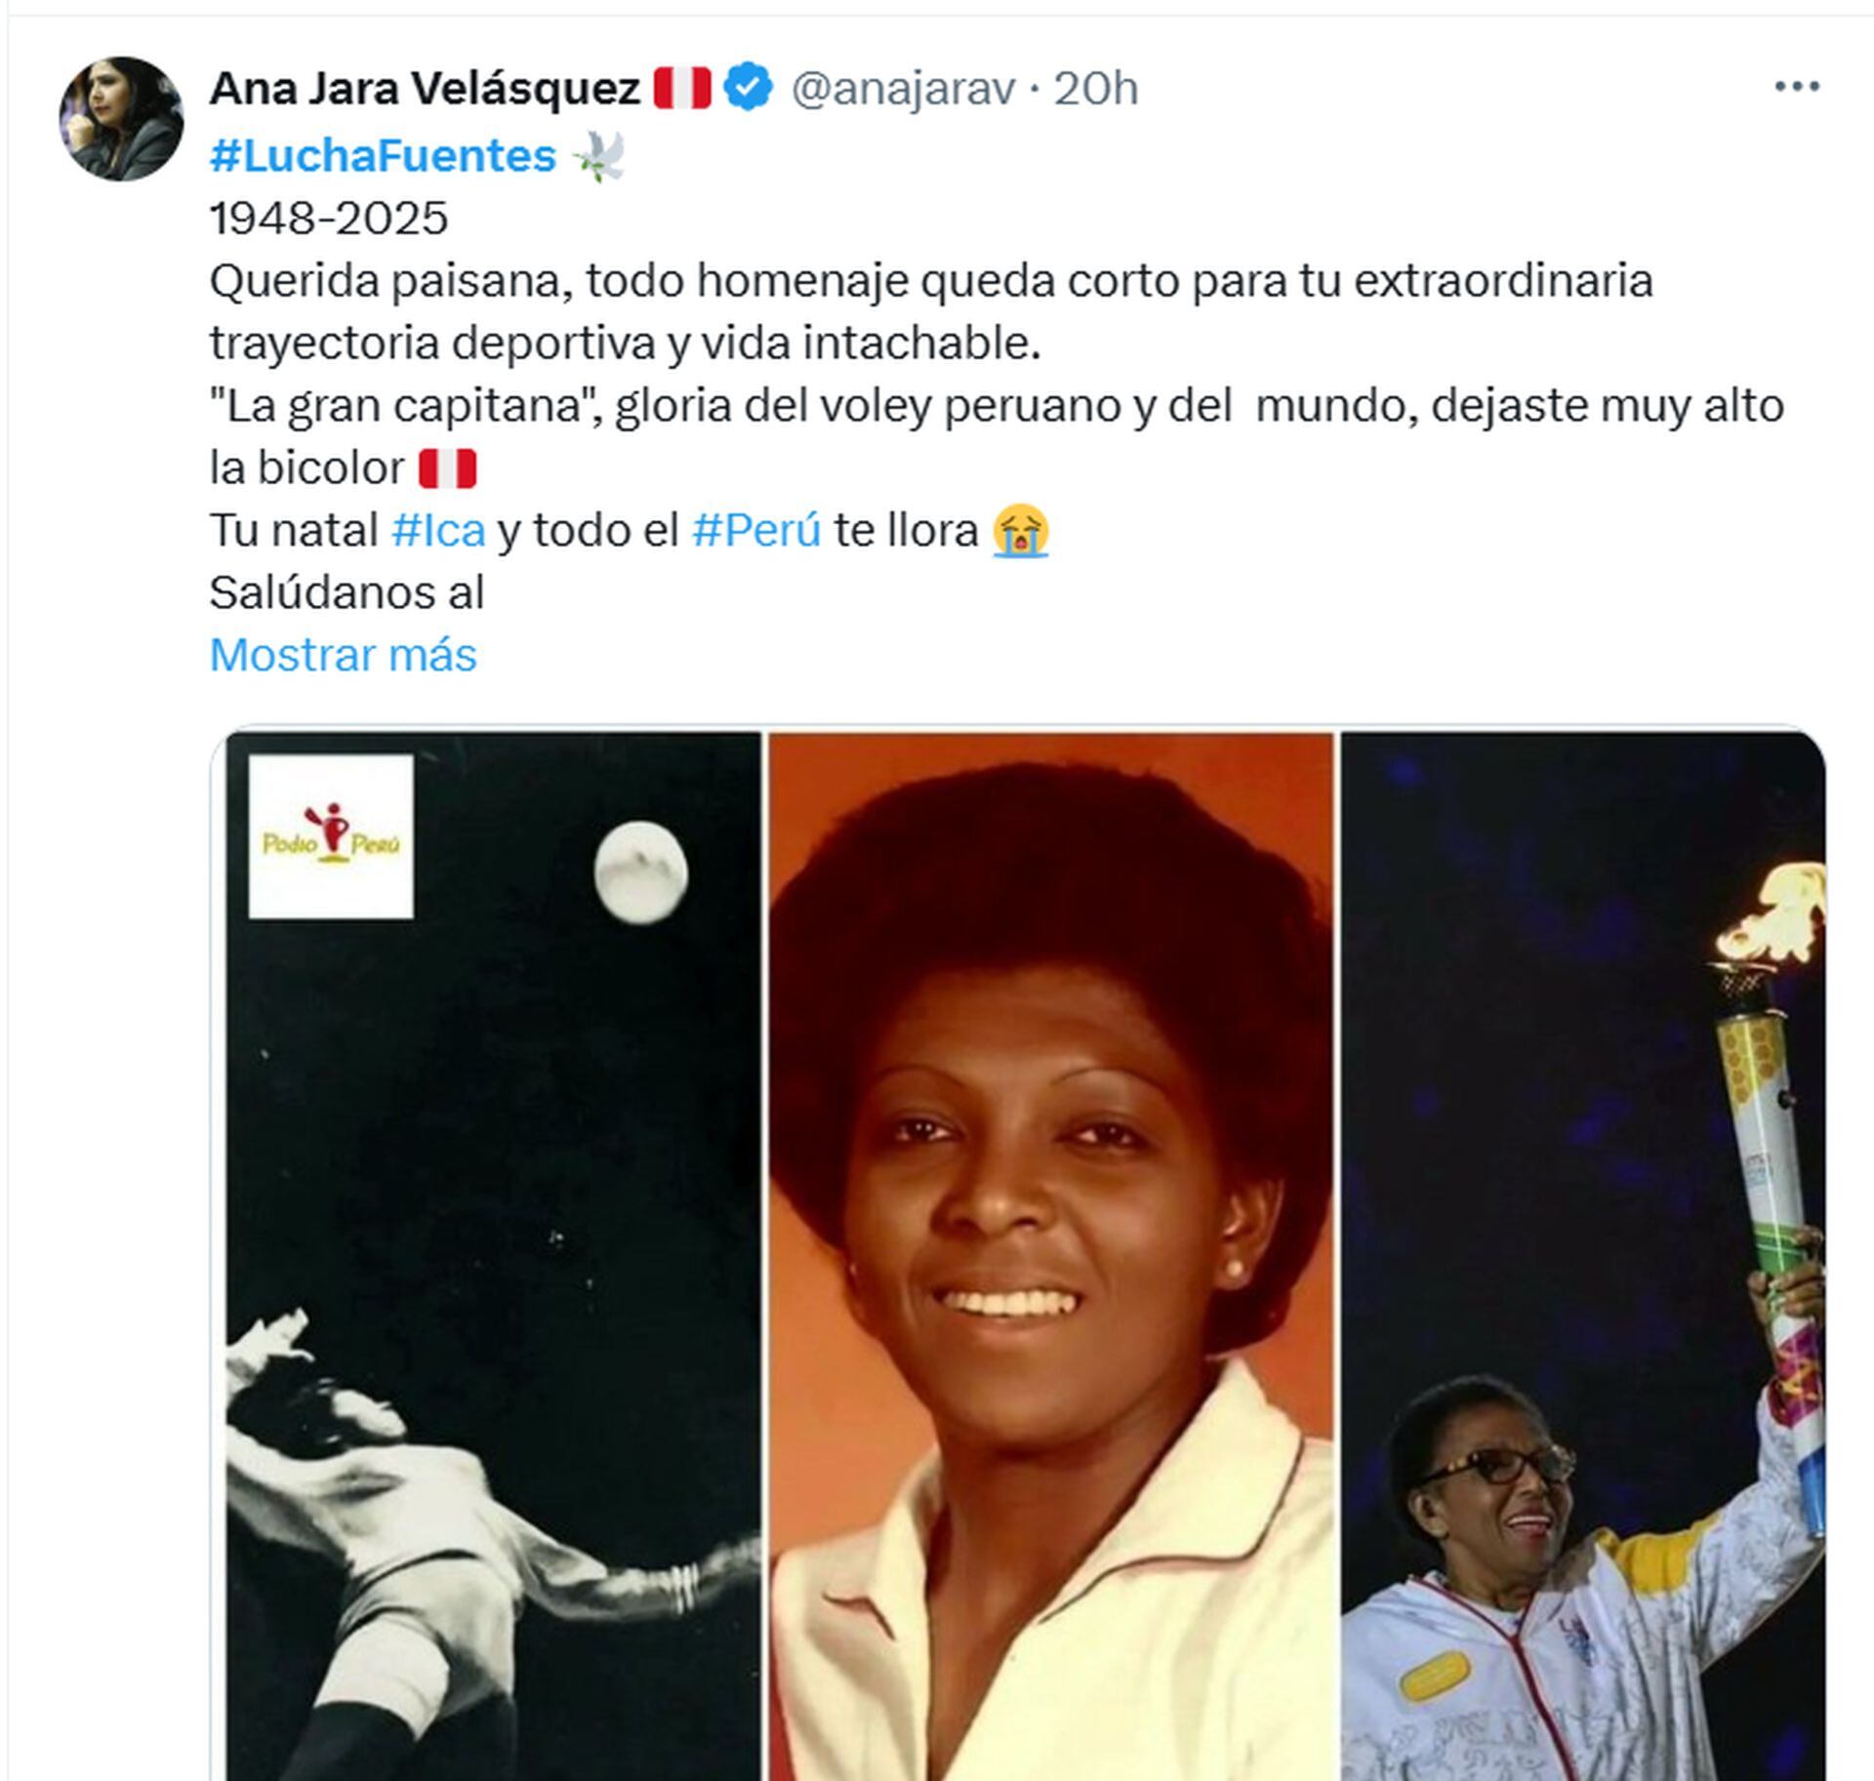Image resolution: width=1874 pixels, height=1781 pixels.
Task: Click the Peru flag after 'la bicolor'
Action: (x=447, y=468)
